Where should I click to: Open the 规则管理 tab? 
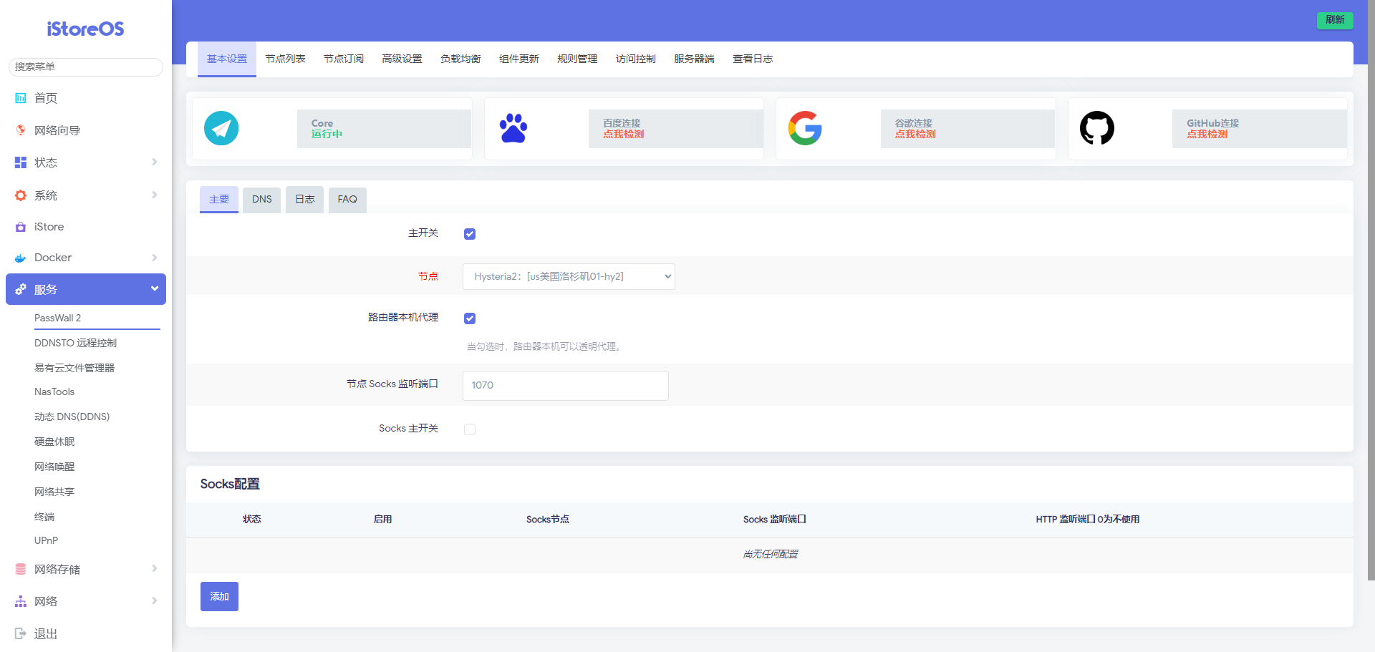click(x=577, y=59)
